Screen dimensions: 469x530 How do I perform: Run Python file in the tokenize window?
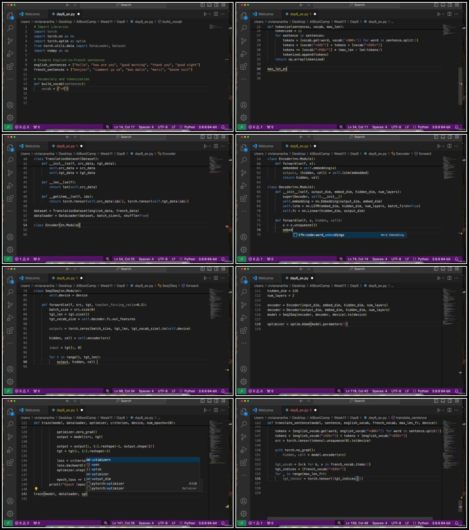coord(439,14)
